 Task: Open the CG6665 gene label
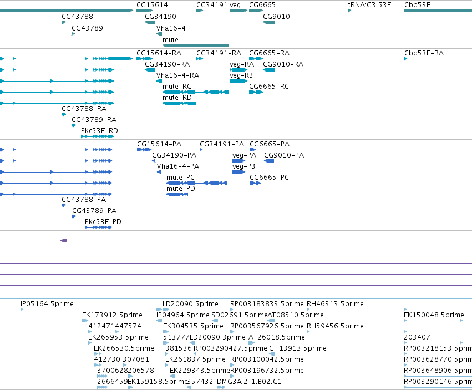point(262,5)
